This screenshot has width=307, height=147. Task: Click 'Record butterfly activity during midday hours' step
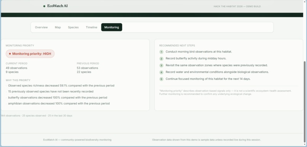coord(196,58)
